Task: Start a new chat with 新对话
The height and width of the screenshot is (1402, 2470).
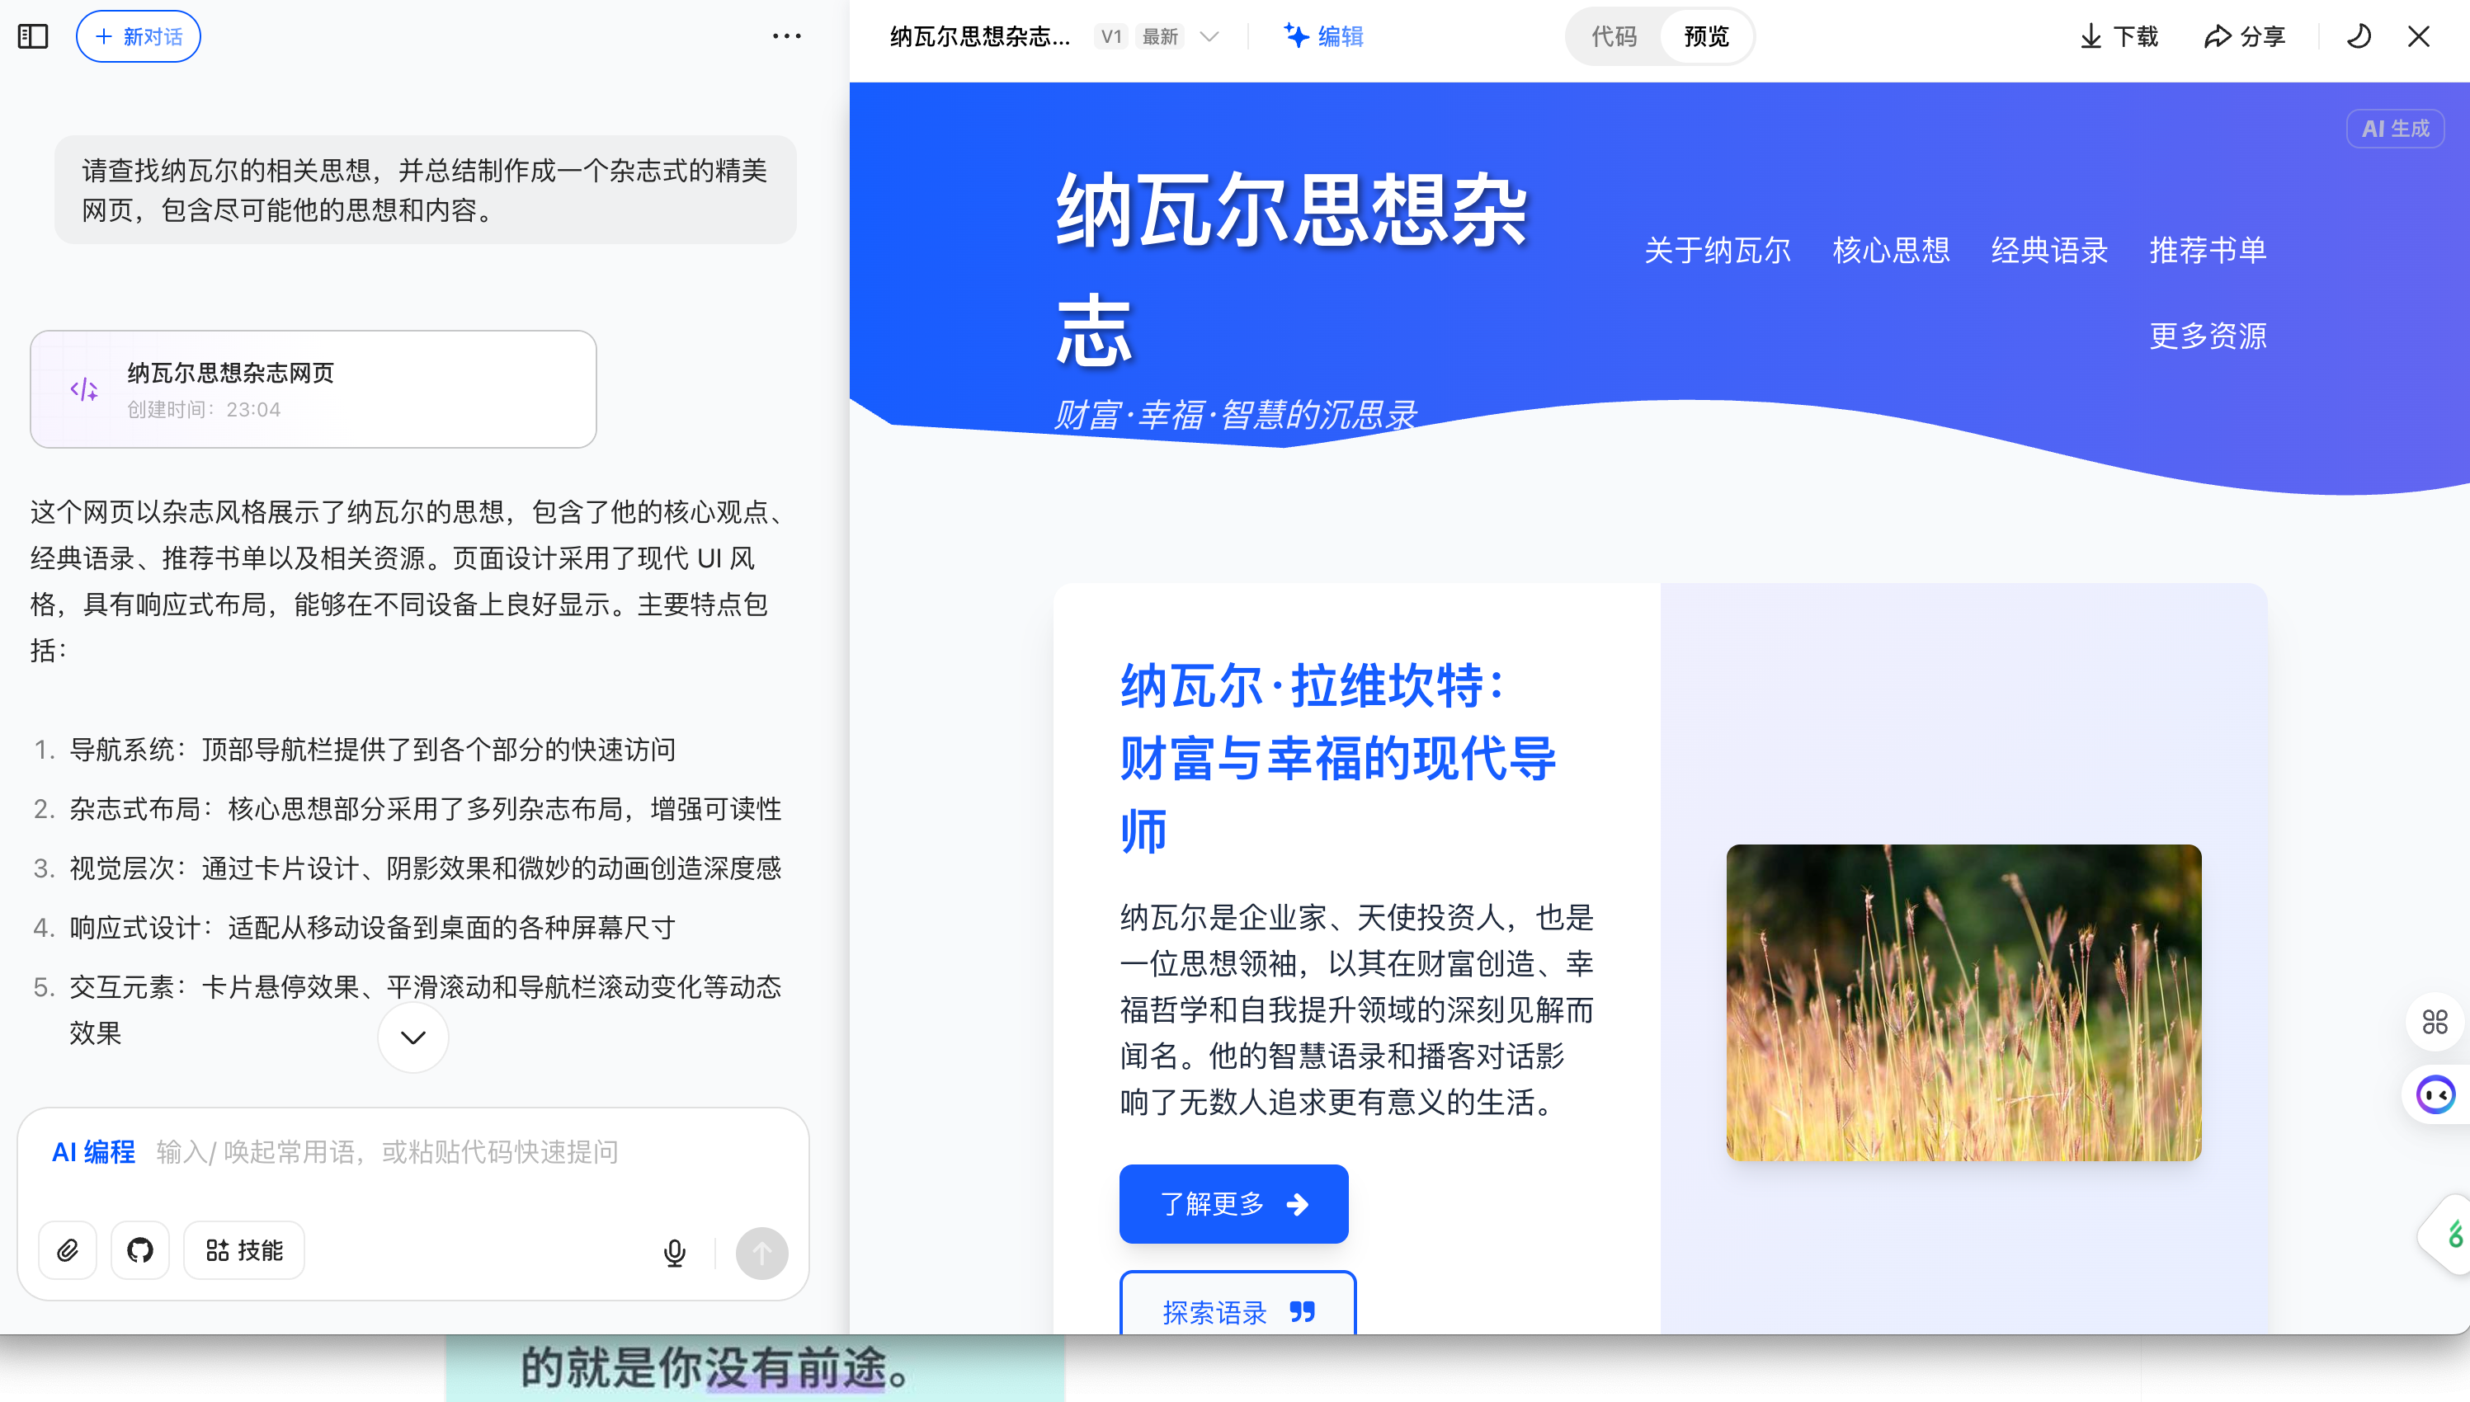Action: [x=139, y=36]
